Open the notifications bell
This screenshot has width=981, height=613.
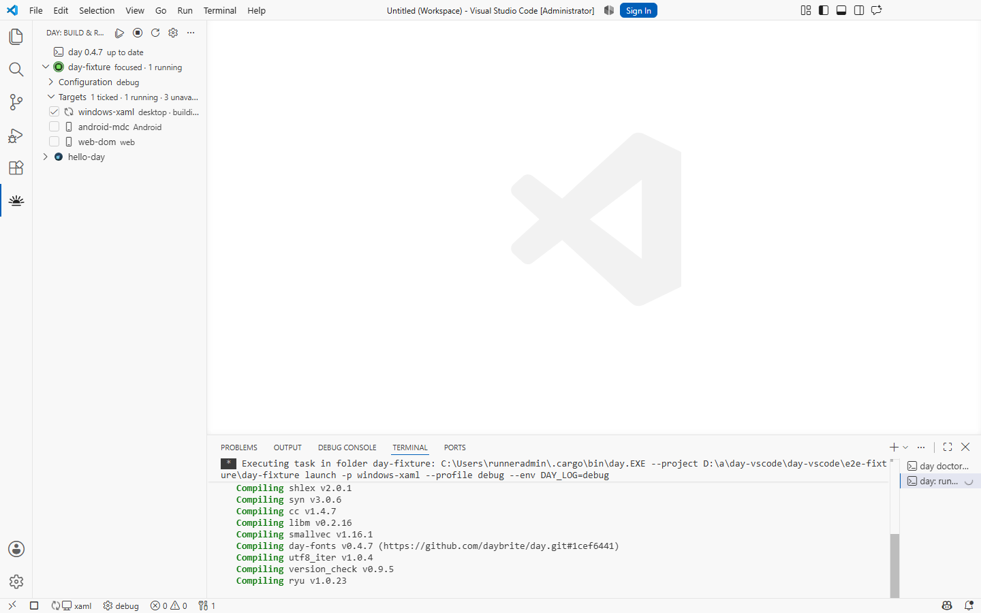coord(969,606)
